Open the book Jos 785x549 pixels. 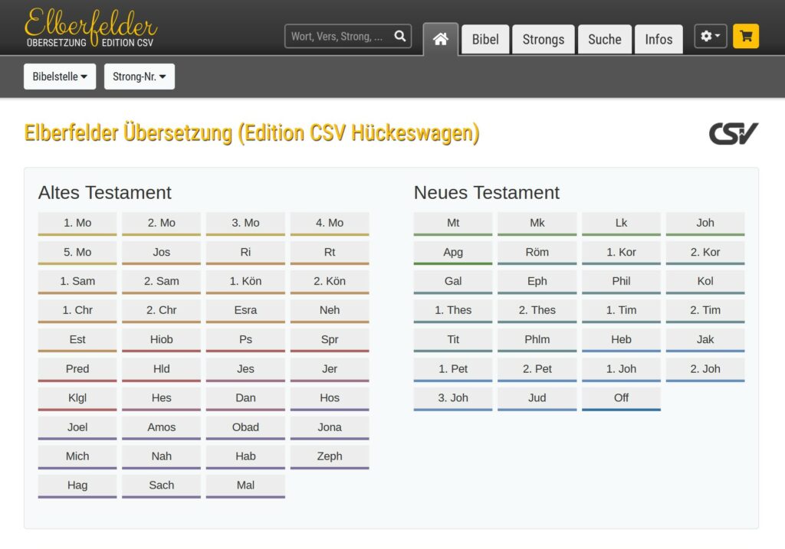click(161, 253)
